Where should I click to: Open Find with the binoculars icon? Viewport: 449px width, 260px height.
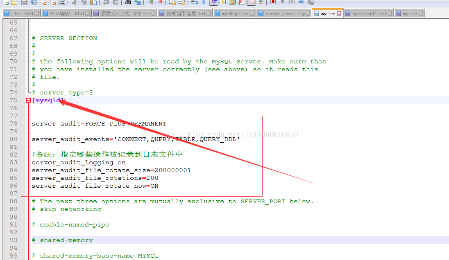[128, 2]
